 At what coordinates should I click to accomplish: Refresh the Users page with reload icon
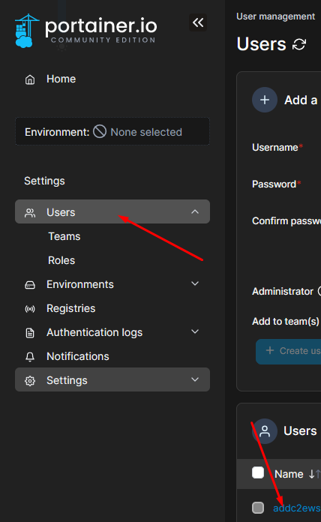[299, 44]
